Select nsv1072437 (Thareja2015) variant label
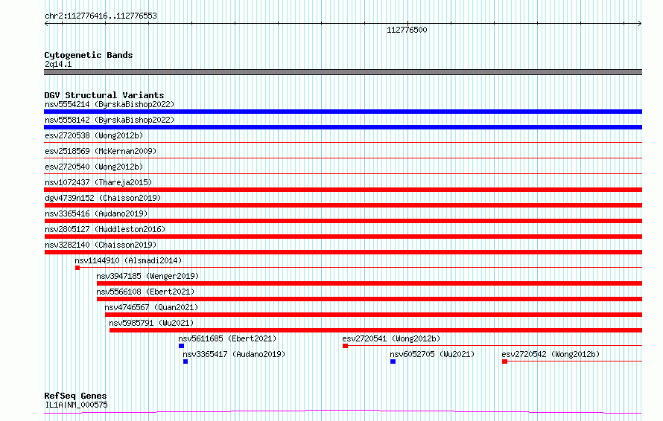 (98, 182)
